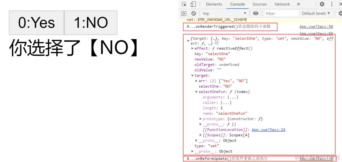The image size is (342, 162).
Task: Select the inspect element picker icon
Action: click(184, 4)
